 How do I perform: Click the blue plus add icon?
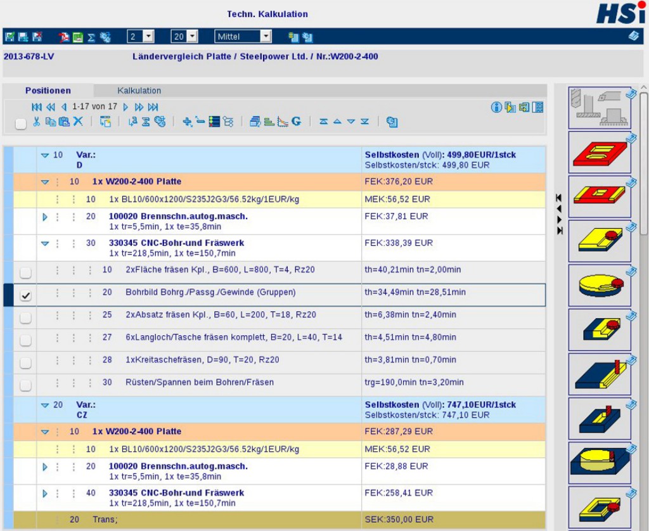coord(187,122)
